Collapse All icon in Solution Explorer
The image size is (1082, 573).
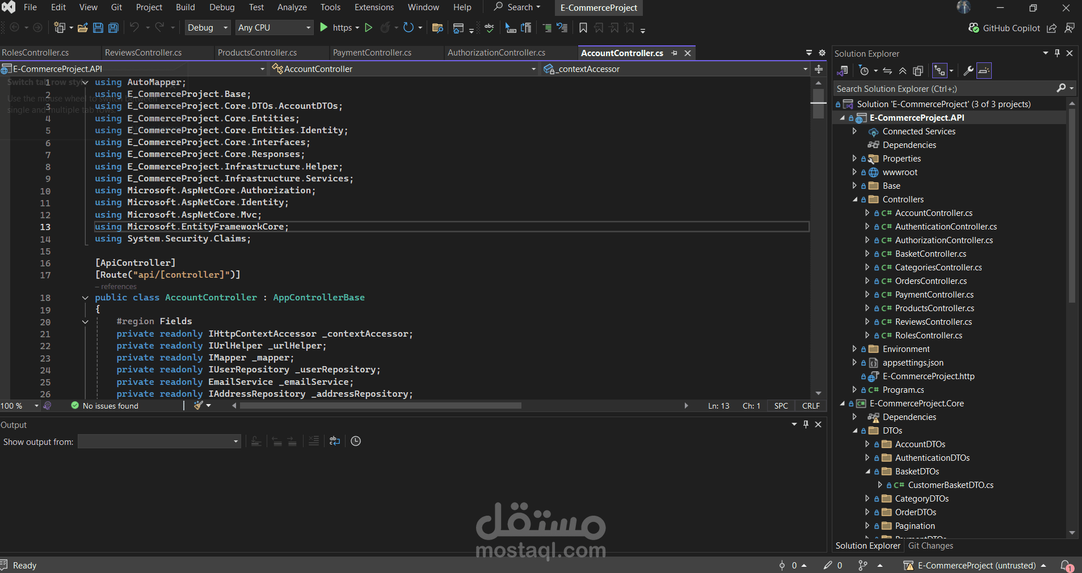pyautogui.click(x=903, y=71)
